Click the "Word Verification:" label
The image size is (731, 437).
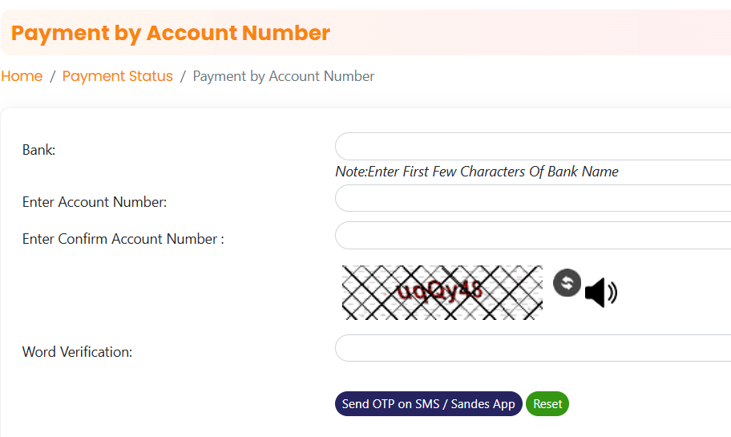click(x=77, y=352)
